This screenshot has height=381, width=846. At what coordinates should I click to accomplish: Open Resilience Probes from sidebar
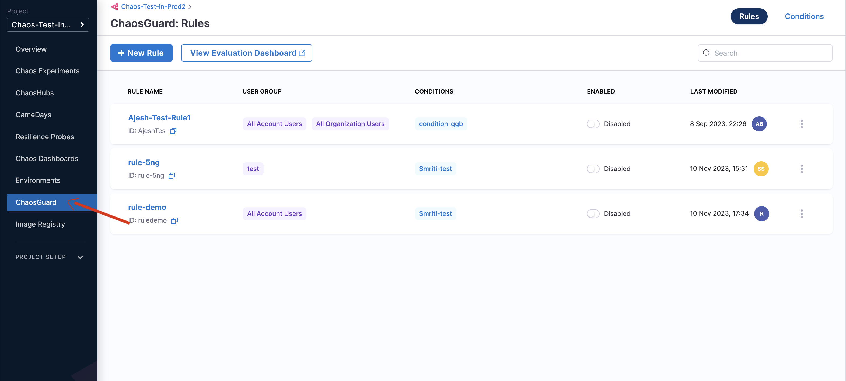(45, 137)
